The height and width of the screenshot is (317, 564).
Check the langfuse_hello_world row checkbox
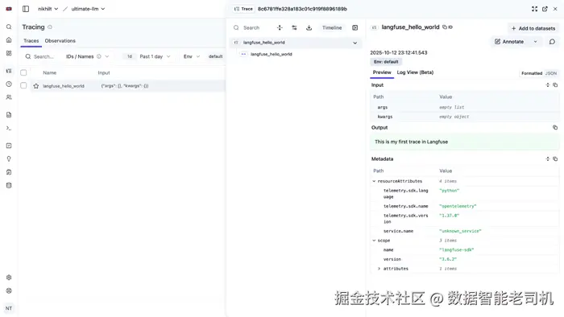[x=23, y=85]
